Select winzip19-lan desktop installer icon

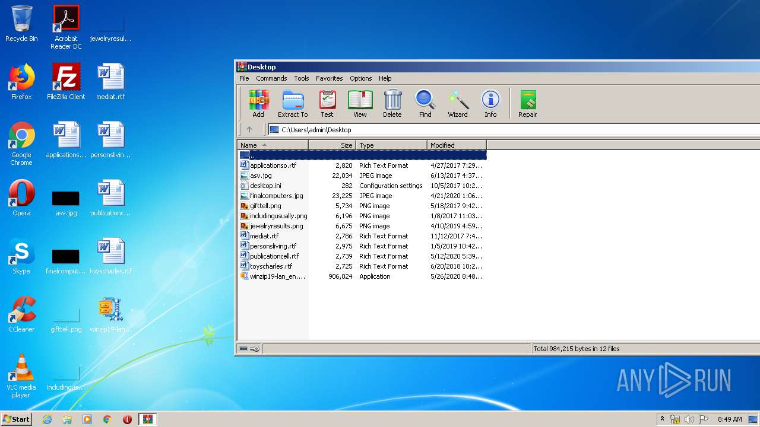click(110, 315)
